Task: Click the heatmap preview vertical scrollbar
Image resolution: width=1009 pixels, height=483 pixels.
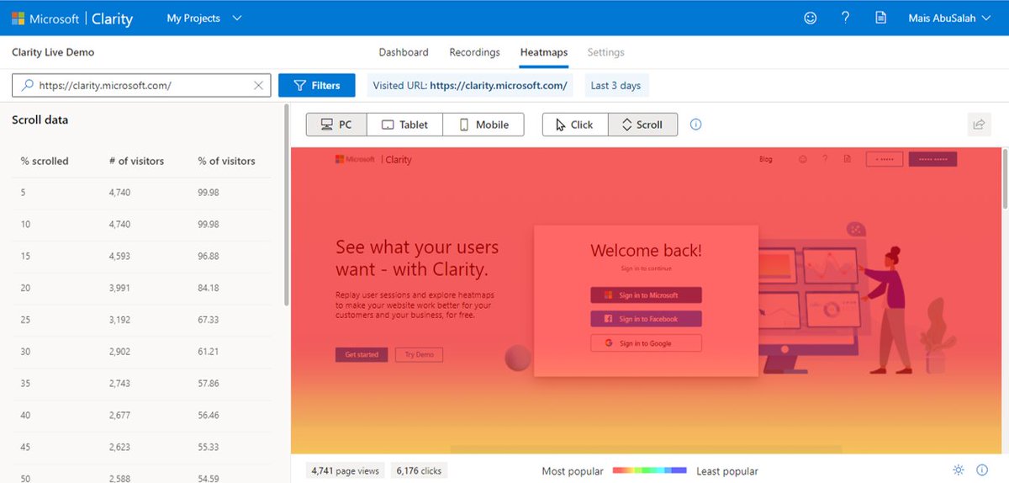Action: tap(1005, 179)
